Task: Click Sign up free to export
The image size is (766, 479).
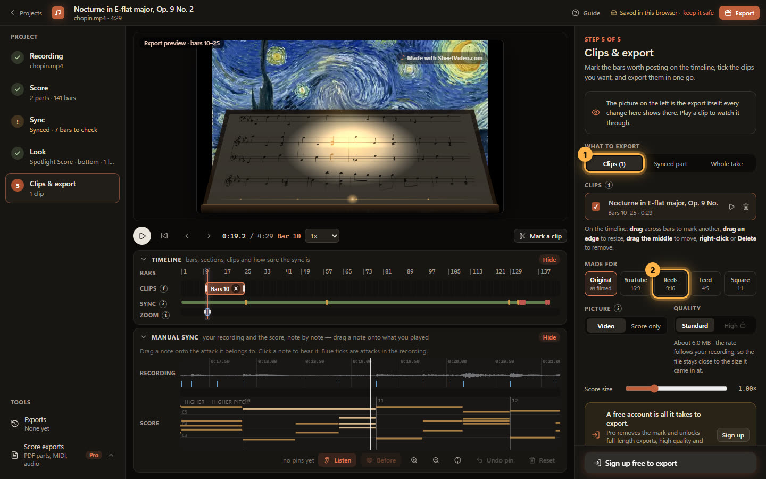Action: coord(670,463)
